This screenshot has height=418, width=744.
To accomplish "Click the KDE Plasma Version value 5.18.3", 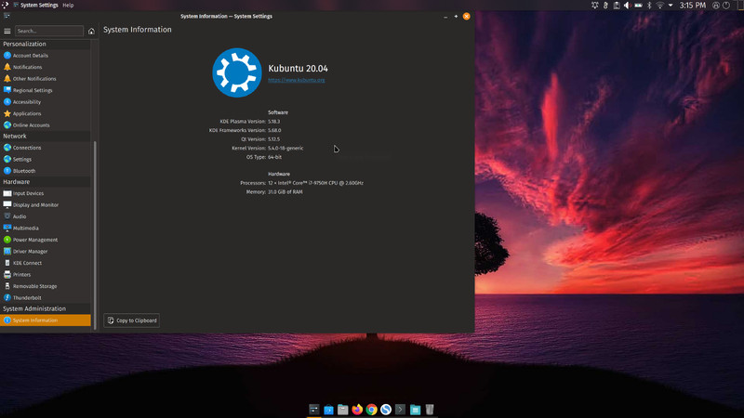I will tap(273, 122).
